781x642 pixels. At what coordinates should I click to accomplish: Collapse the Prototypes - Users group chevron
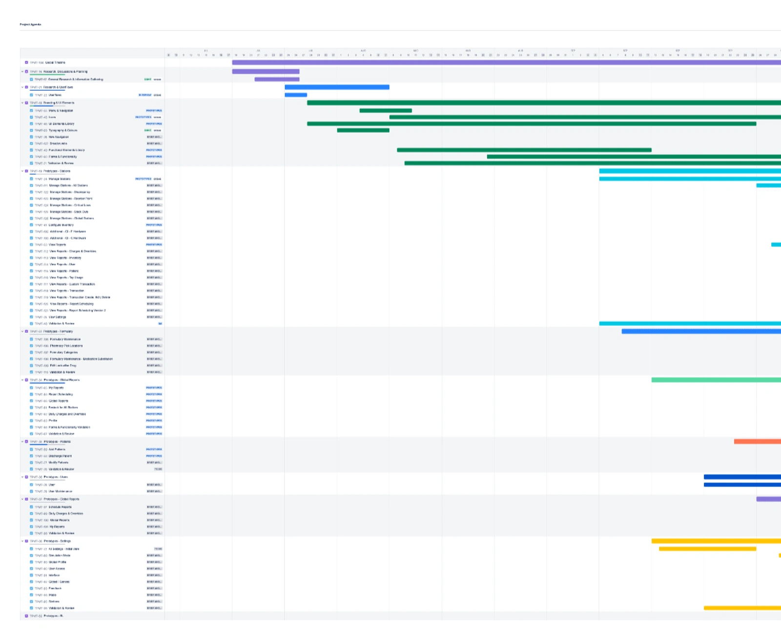(x=22, y=477)
